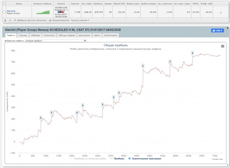Toggle the Прибыль series in legend
Image resolution: width=230 pixels, height=168 pixels.
pos(117,158)
